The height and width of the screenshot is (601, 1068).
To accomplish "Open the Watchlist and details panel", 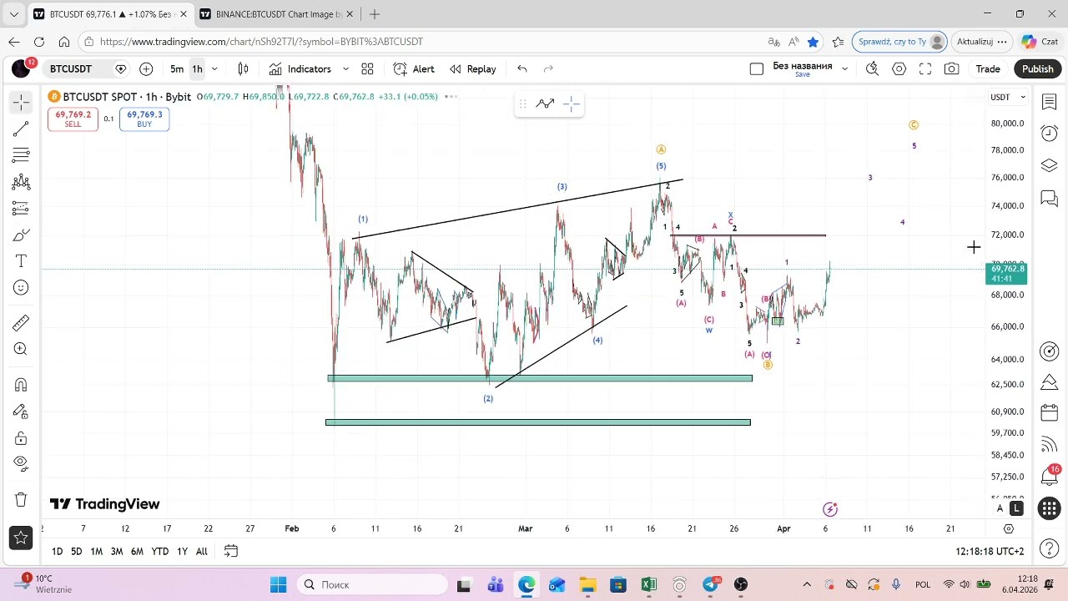I will [1050, 102].
